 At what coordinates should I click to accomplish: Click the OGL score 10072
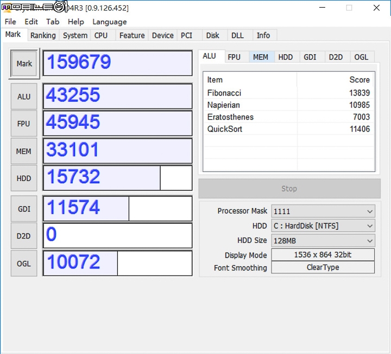pos(118,263)
